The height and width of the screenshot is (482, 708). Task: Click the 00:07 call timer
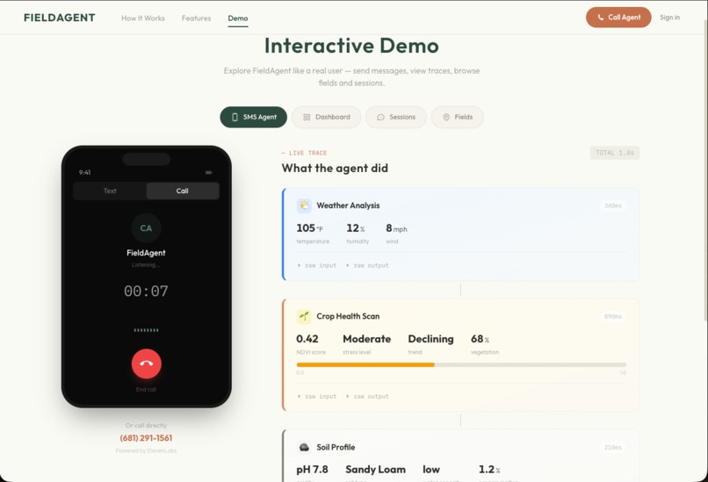(x=147, y=291)
